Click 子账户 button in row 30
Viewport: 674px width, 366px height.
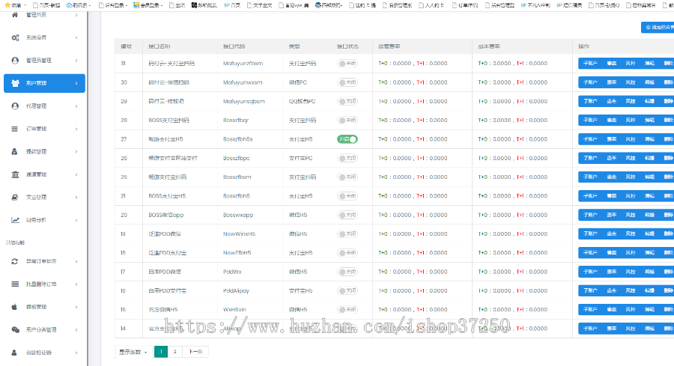click(x=590, y=82)
